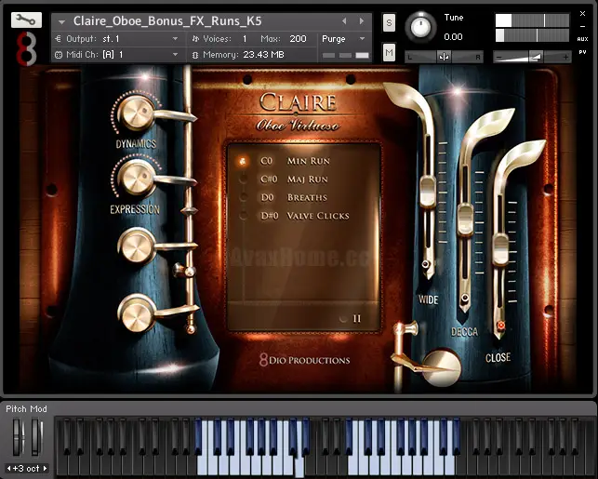Toggle the Decca mic power button

(x=465, y=298)
